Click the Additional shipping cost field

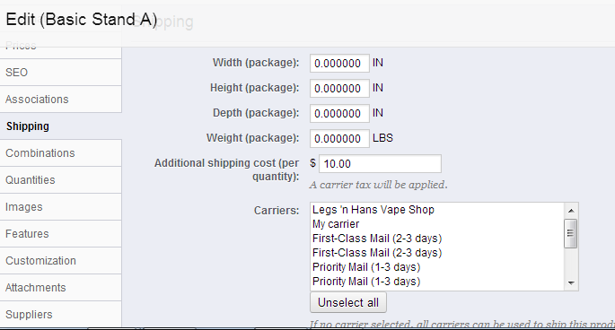[x=380, y=163]
